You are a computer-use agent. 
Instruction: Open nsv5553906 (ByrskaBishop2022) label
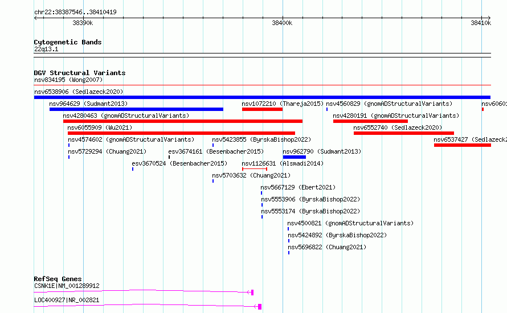point(310,199)
